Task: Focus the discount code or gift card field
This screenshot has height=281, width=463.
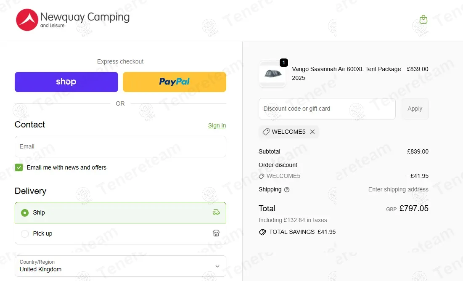Action: (x=327, y=109)
